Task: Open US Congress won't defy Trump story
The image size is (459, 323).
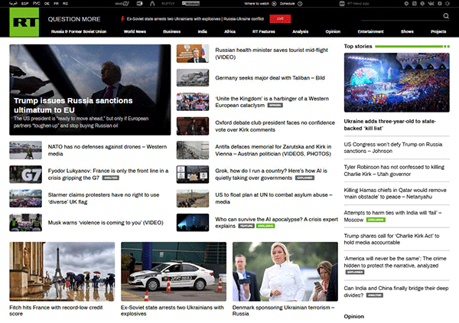Action: pyautogui.click(x=393, y=148)
